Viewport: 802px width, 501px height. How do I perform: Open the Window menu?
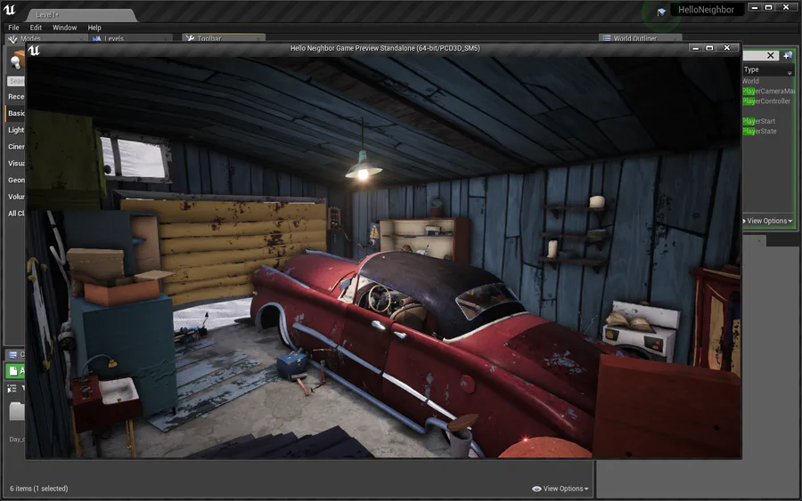pos(64,28)
